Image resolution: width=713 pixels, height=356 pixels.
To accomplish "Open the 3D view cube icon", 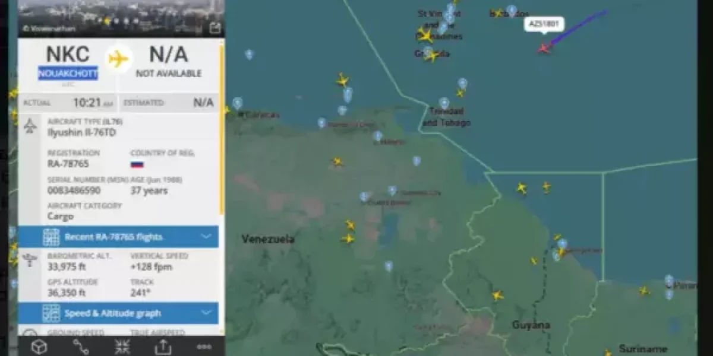I will 39,347.
